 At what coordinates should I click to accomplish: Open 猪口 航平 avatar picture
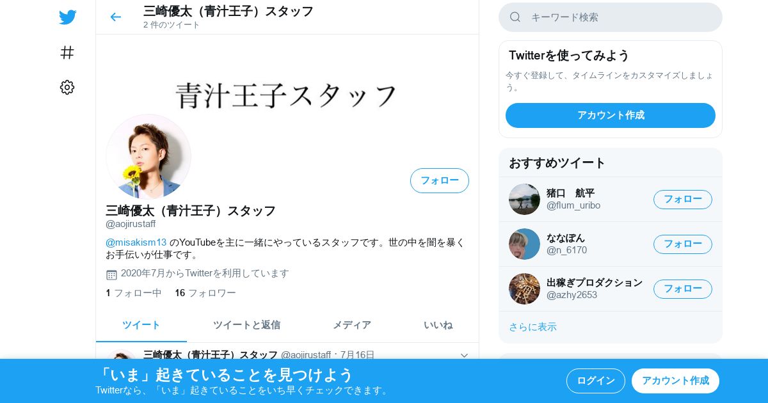pyautogui.click(x=524, y=199)
